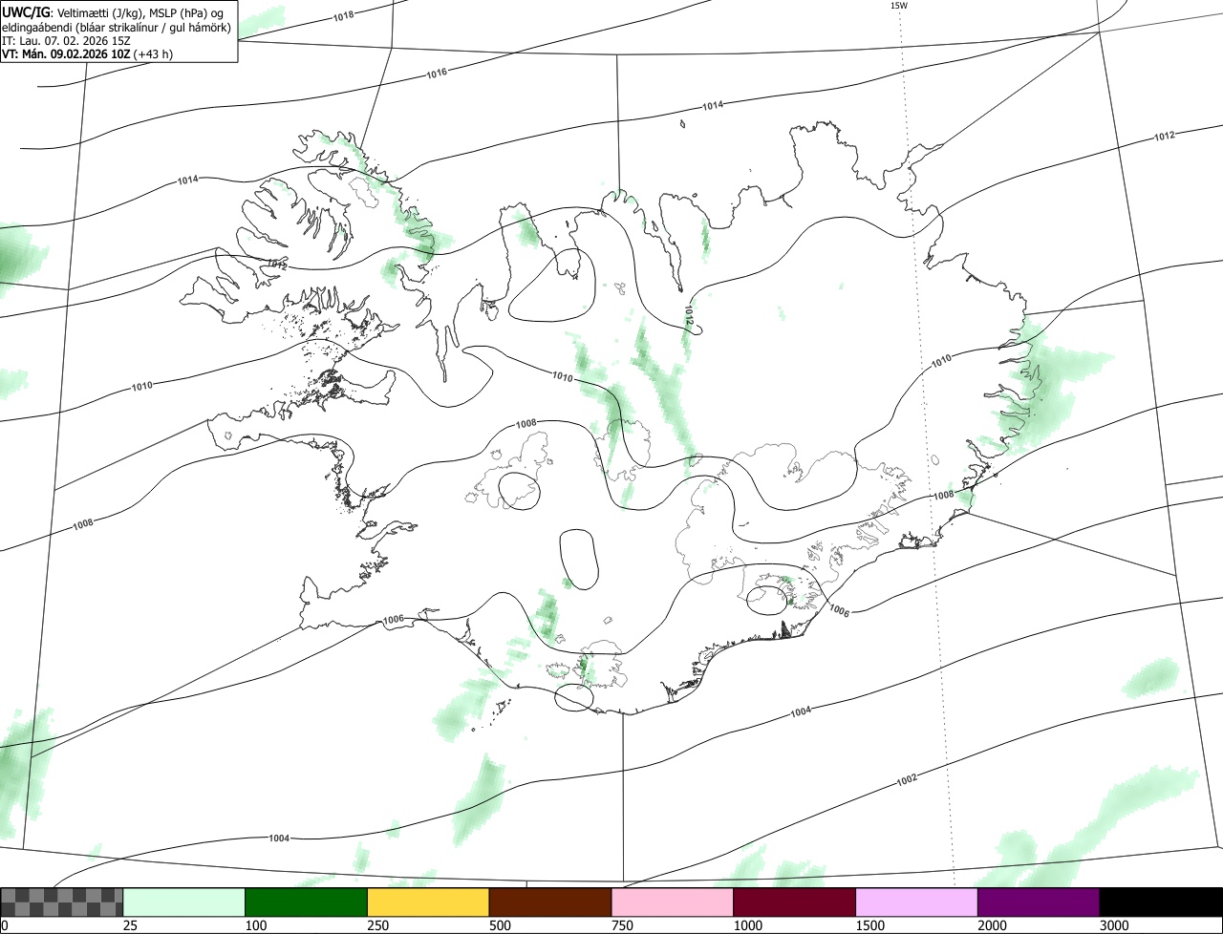
Task: Select the black legend swatch above 3000
Action: coord(1161,902)
